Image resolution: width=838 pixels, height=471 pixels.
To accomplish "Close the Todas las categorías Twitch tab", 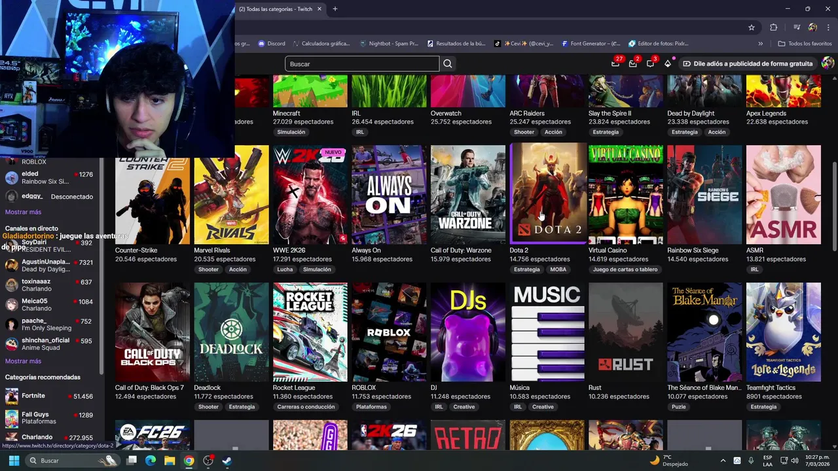I will pyautogui.click(x=319, y=9).
